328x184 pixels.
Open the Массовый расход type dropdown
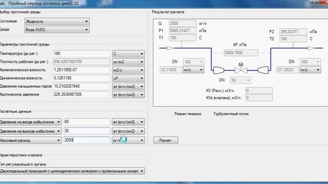pos(30,140)
